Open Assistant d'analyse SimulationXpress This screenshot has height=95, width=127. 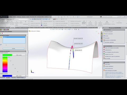[x=90, y=23]
